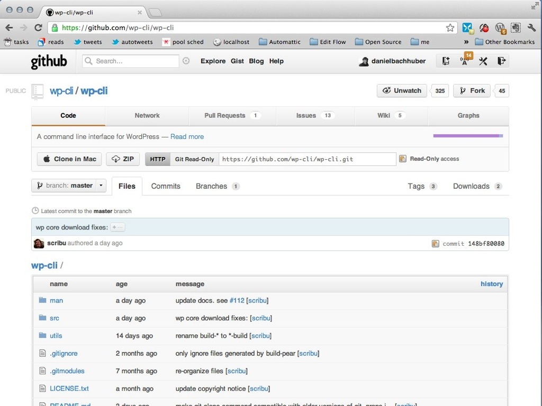Reload the page with the refresh icon
This screenshot has height=406, width=542.
point(38,27)
